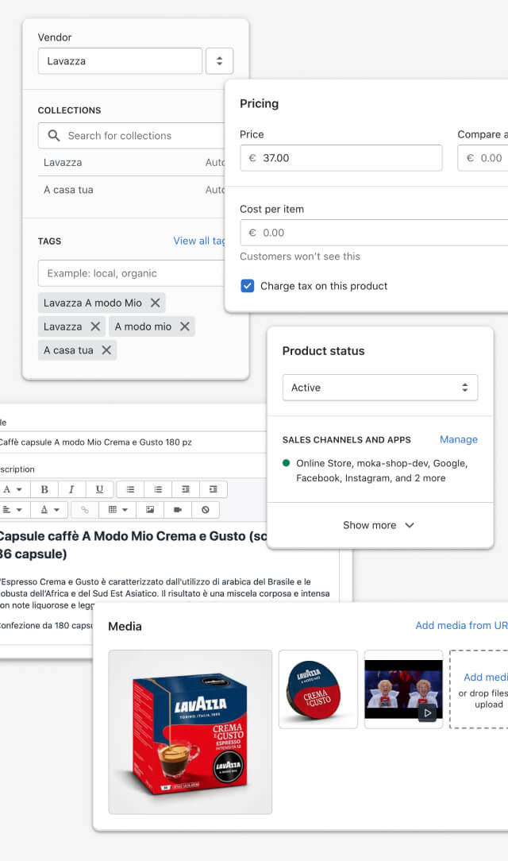Select the 'A casa tua' collection row
Viewport: 508px width, 861px height.
click(132, 190)
